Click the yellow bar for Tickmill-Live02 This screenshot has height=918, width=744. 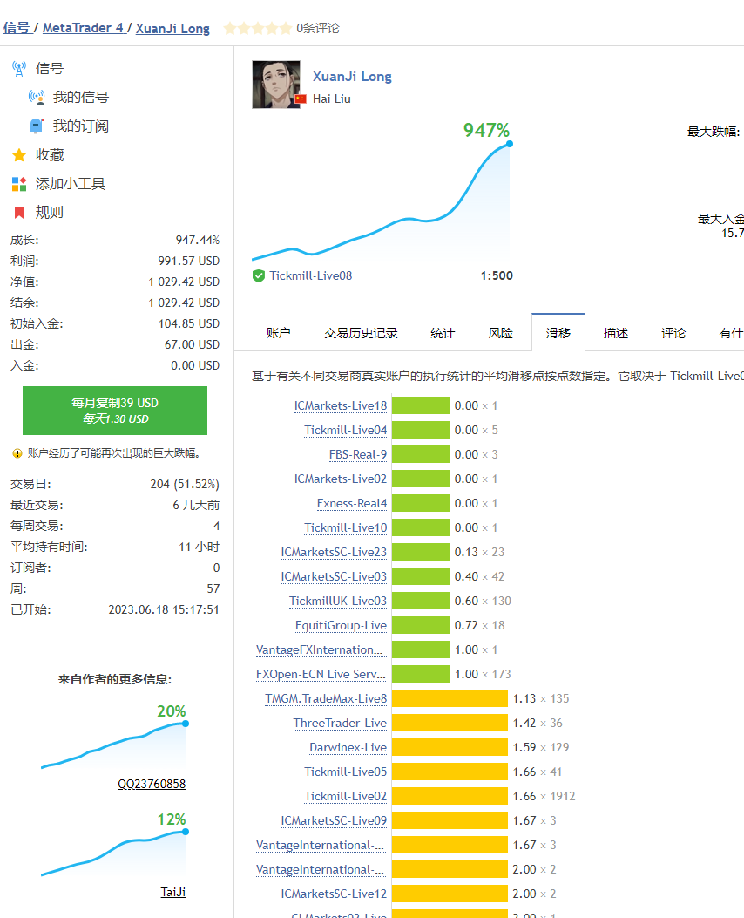450,796
